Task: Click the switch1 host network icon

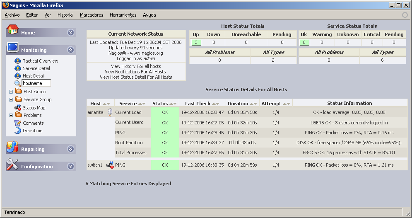Action: tap(110, 165)
